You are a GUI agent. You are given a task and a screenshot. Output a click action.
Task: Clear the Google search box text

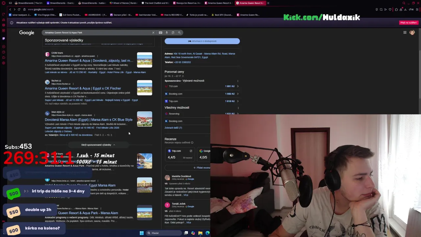pos(153,33)
